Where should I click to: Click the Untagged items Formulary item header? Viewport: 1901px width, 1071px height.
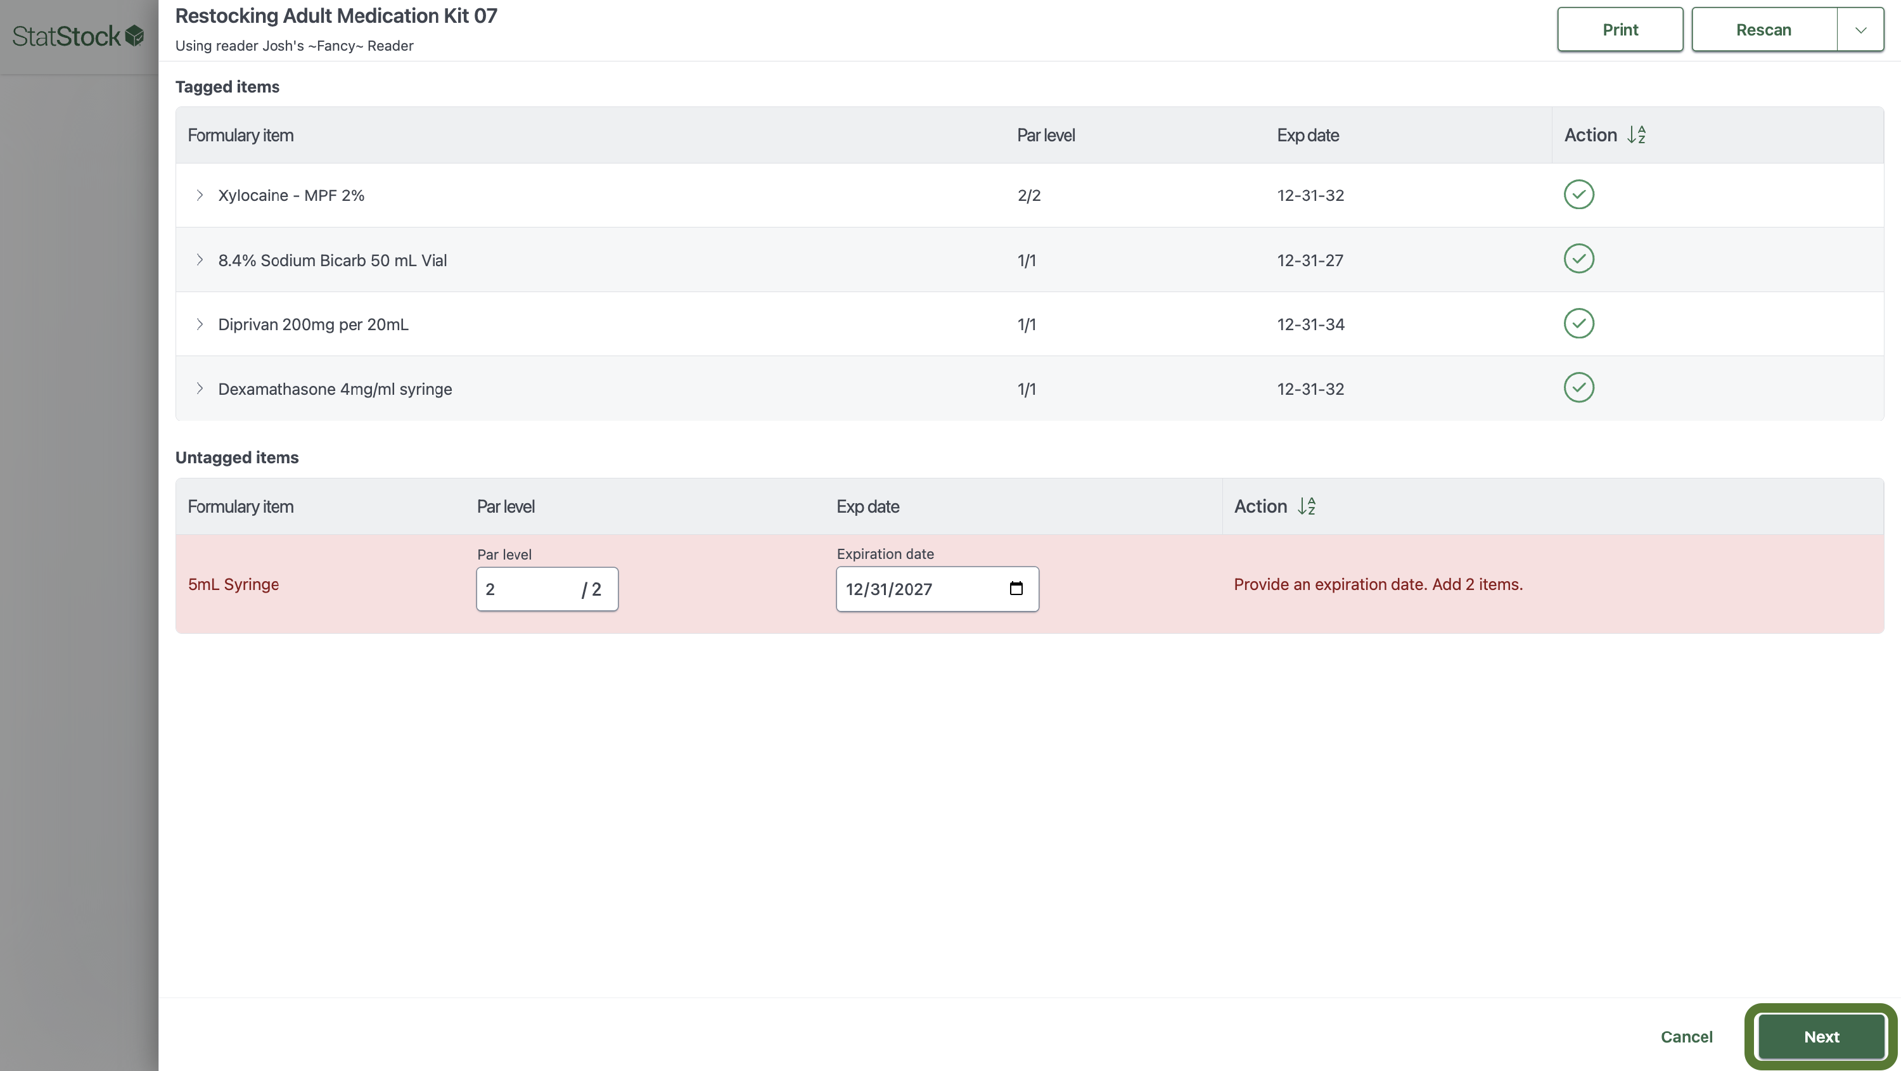pos(241,506)
